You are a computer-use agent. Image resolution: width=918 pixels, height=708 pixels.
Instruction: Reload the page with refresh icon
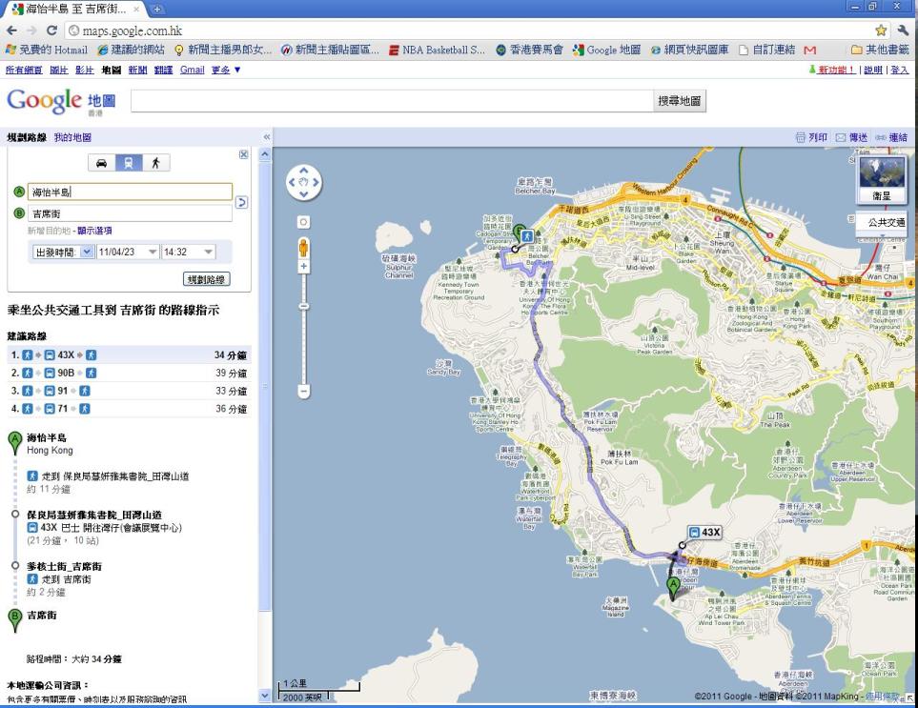point(52,30)
